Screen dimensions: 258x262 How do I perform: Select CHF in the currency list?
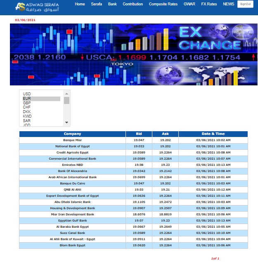coord(41,107)
